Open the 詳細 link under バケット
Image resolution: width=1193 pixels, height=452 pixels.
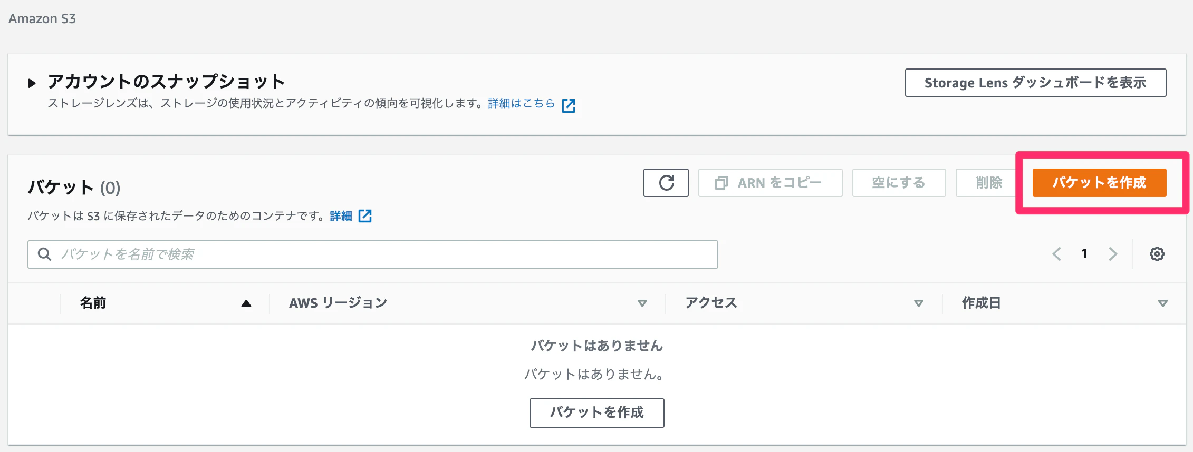click(x=341, y=216)
